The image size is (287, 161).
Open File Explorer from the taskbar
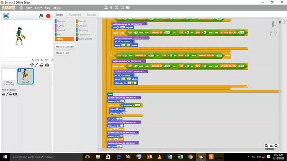coord(98,157)
